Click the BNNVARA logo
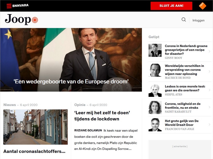 tap(18, 6)
